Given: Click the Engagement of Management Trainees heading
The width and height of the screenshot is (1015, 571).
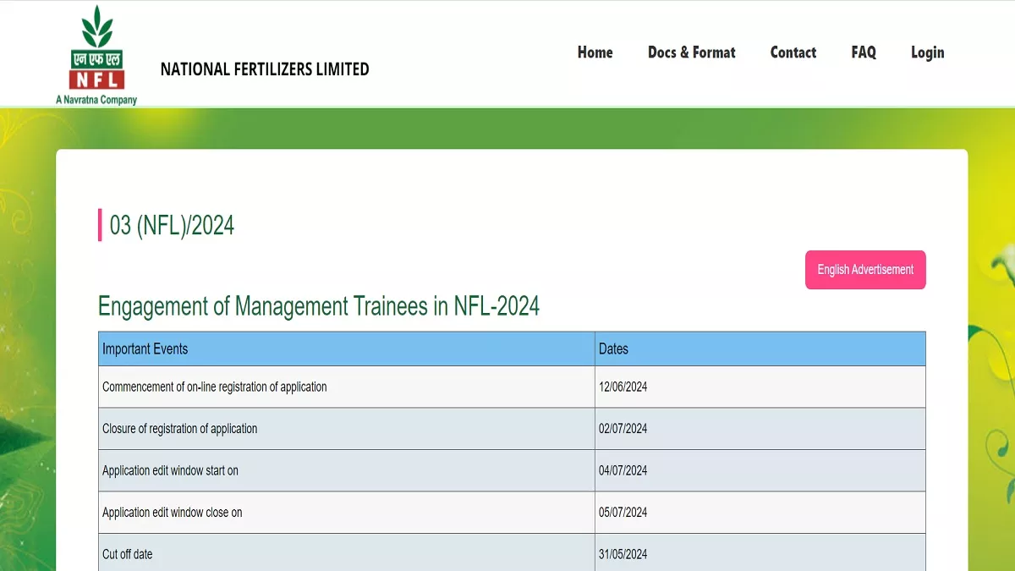Looking at the screenshot, I should click(318, 305).
